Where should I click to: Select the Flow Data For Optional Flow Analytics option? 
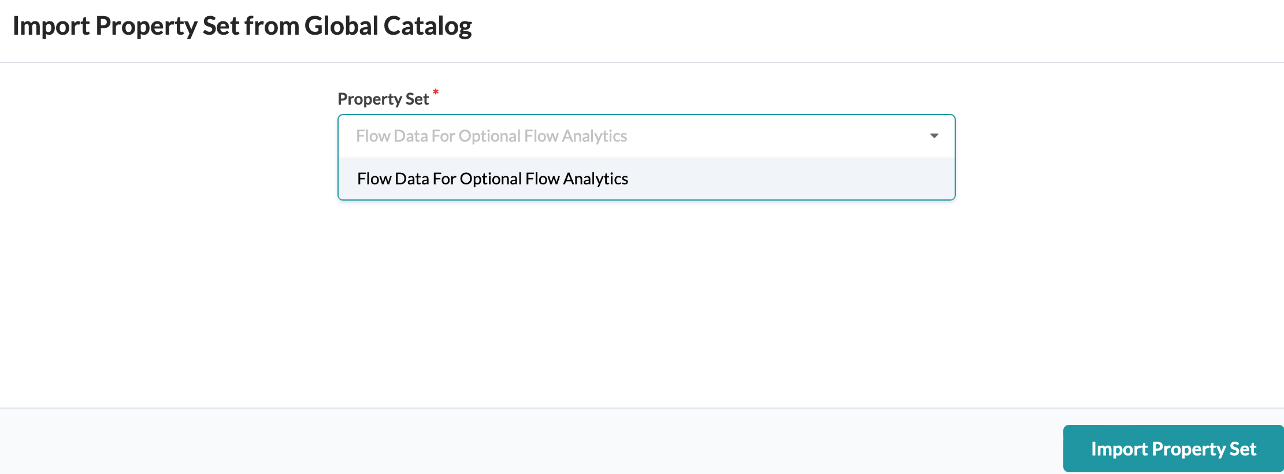492,179
